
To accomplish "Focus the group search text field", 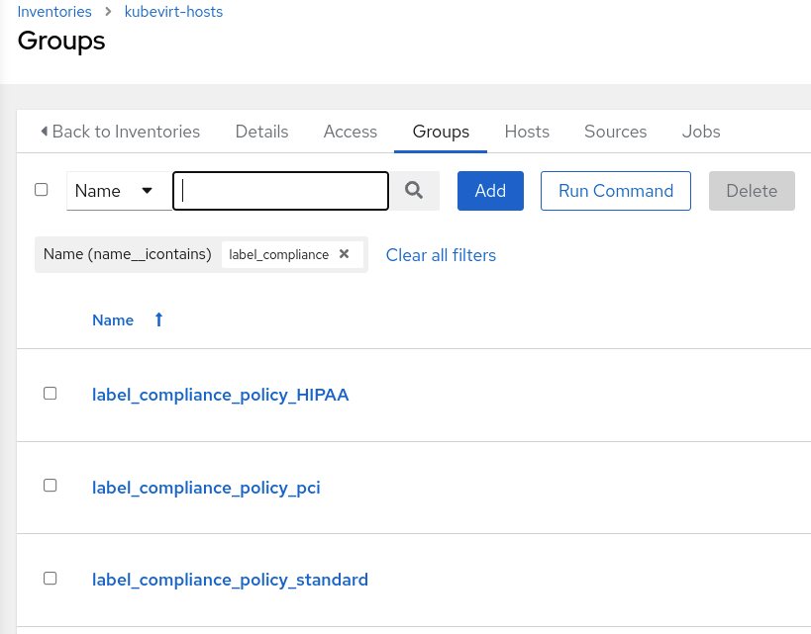I will [281, 191].
